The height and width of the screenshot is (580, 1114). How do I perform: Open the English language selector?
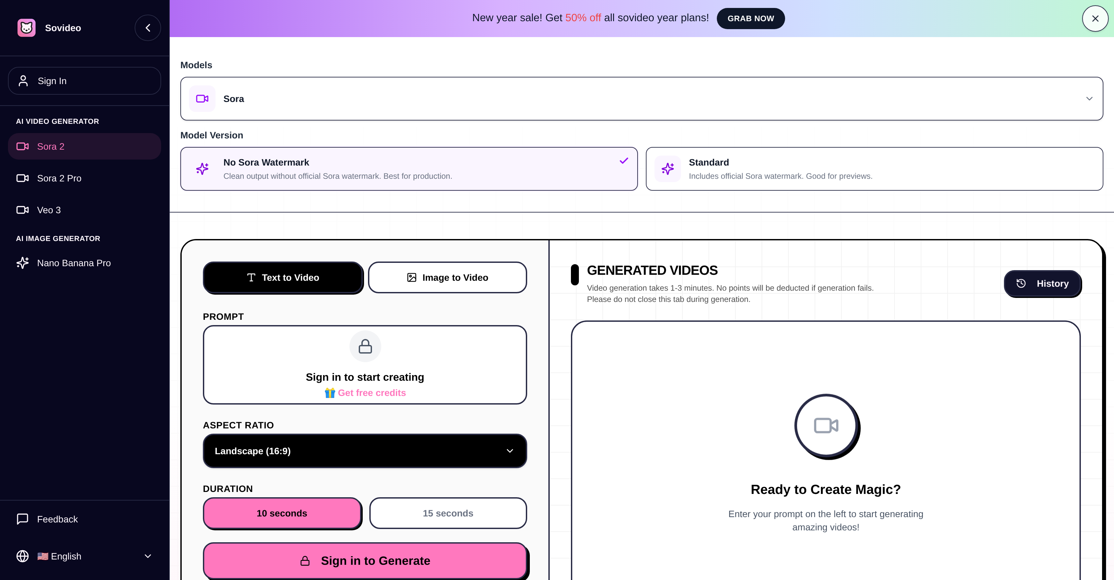tap(84, 556)
